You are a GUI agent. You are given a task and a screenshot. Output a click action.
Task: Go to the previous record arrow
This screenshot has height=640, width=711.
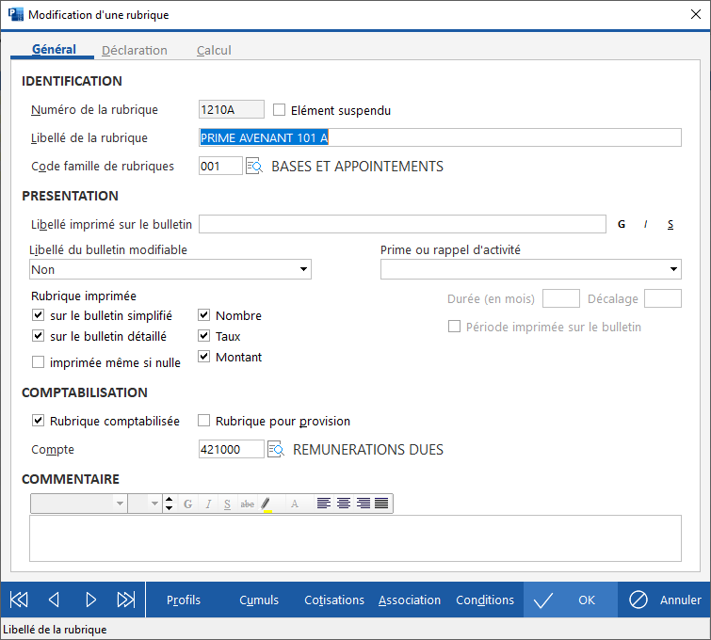click(54, 600)
